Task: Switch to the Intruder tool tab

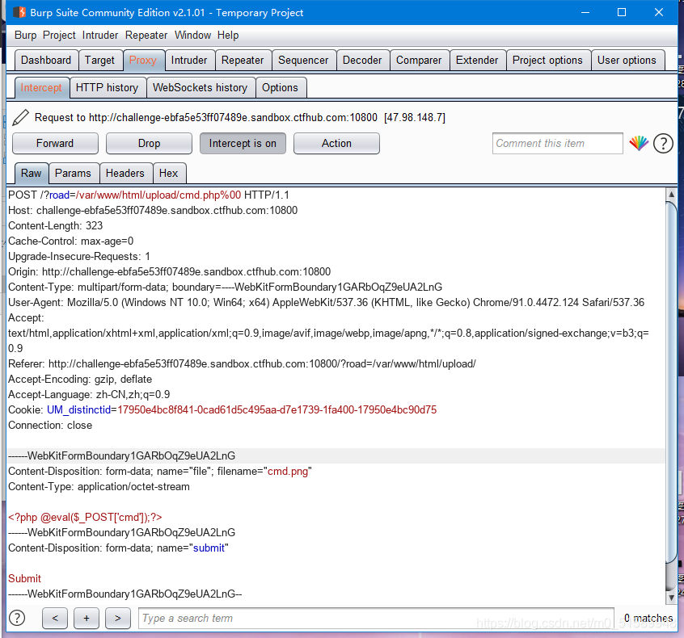Action: pyautogui.click(x=189, y=60)
